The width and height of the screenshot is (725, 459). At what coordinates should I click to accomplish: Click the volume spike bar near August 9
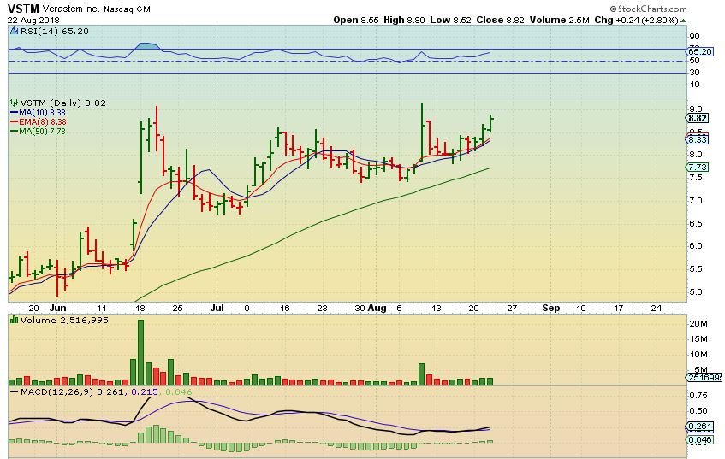[x=421, y=374]
